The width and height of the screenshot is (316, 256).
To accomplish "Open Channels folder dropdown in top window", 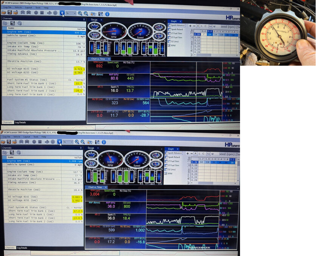I will point(5,23).
